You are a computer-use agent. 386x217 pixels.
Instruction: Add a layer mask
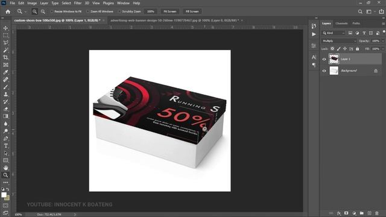(346, 213)
